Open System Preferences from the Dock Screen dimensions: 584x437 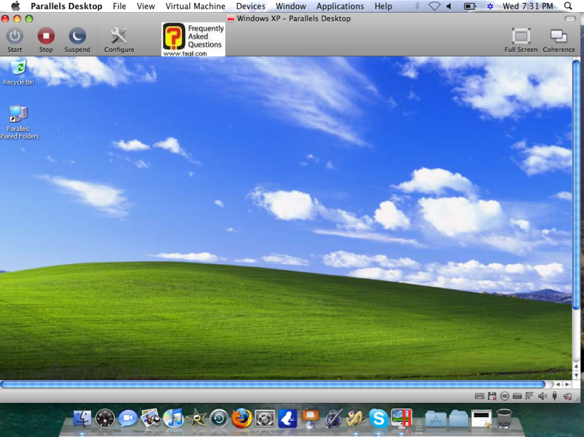(265, 418)
